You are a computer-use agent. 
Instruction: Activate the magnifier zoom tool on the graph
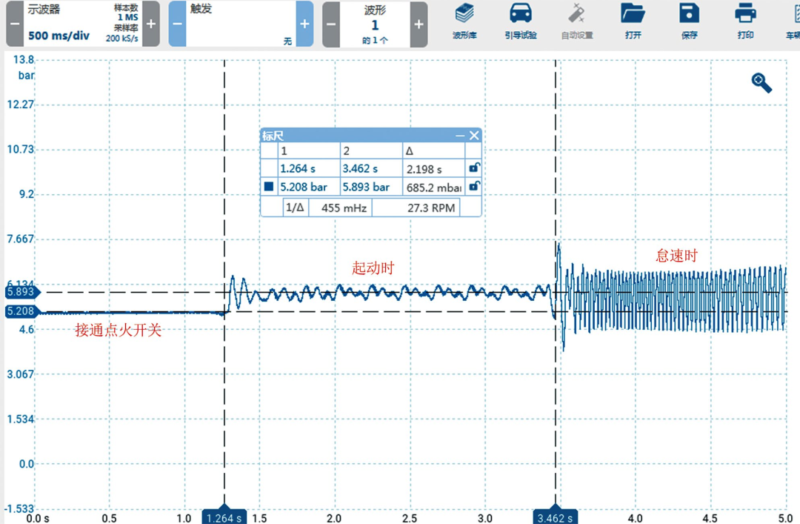(x=761, y=83)
